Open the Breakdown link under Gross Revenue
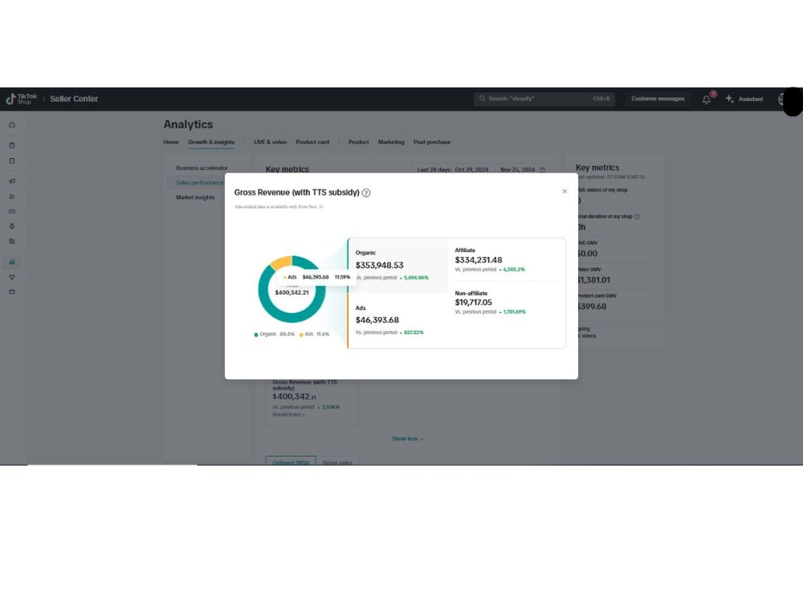 [x=288, y=415]
